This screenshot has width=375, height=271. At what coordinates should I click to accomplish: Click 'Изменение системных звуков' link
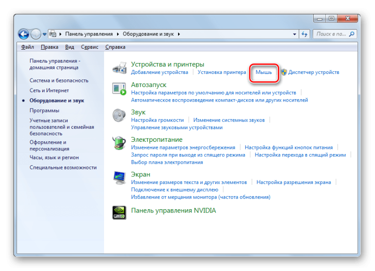[x=229, y=120]
